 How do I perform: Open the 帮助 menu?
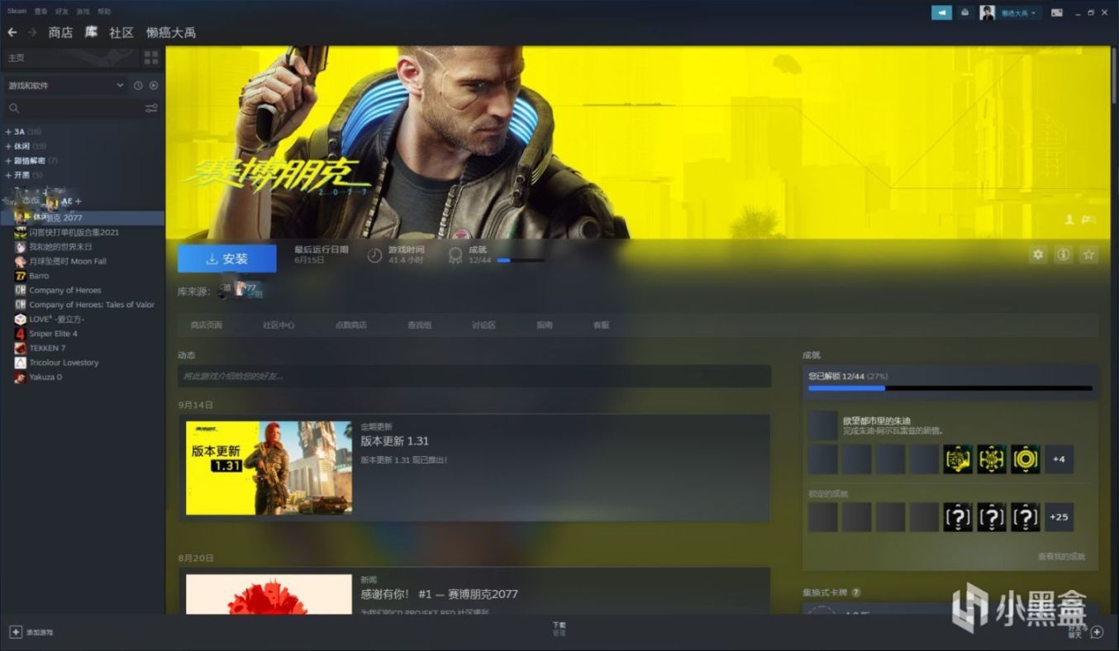click(104, 12)
